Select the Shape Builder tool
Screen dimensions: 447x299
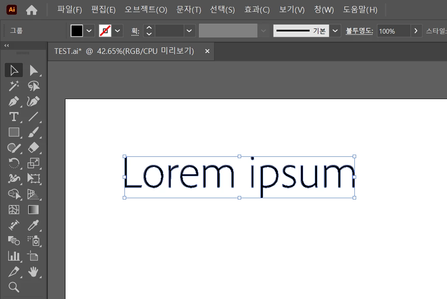tap(14, 194)
